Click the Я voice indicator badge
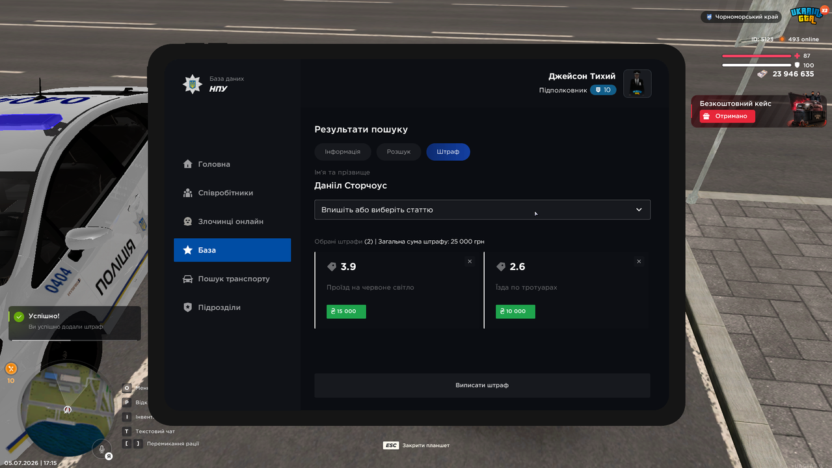This screenshot has height=468, width=832. point(109,456)
